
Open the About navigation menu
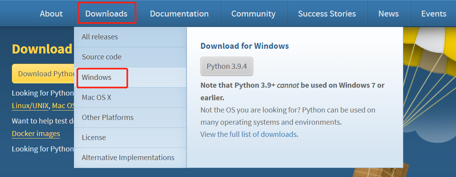point(51,14)
